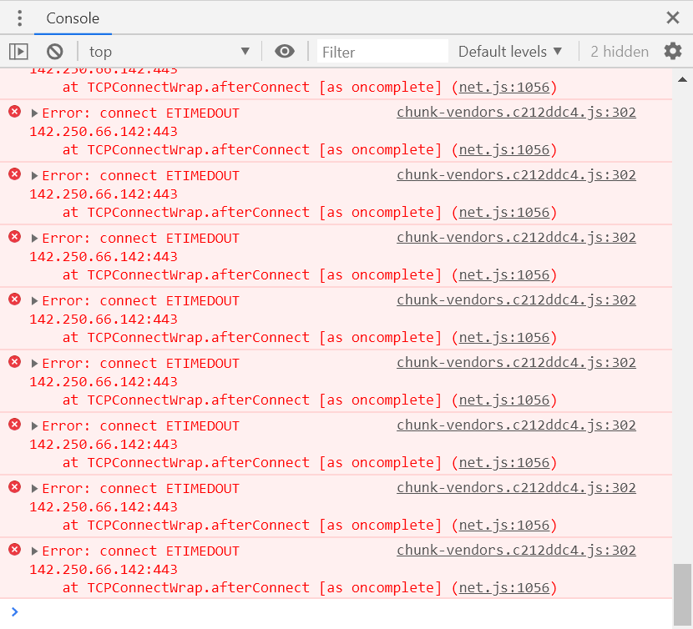Open the DevTools three-dot customize menu
The image size is (693, 629).
tap(19, 18)
